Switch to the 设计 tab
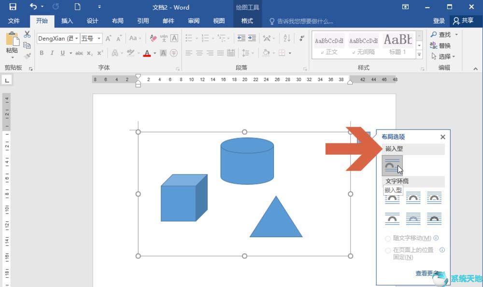Screen dimensions: 483x287 92,21
